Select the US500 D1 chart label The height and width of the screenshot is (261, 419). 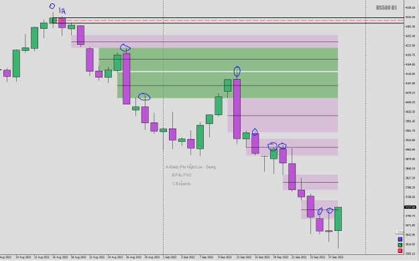pos(386,8)
